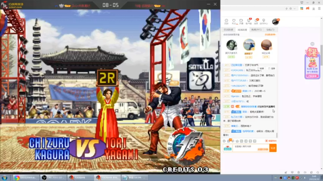Click the bookmark star in the browser address bar
Image resolution: width=323 pixels, height=181 pixels.
click(290, 8)
